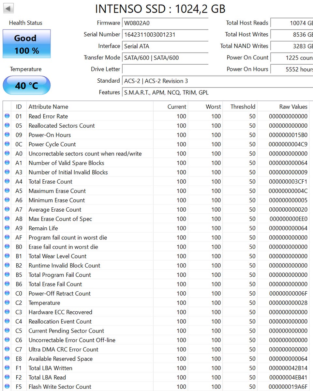The image size is (313, 391).
Task: Click the Features field listing S.M.A.R.T., APM
Action: coord(217,92)
